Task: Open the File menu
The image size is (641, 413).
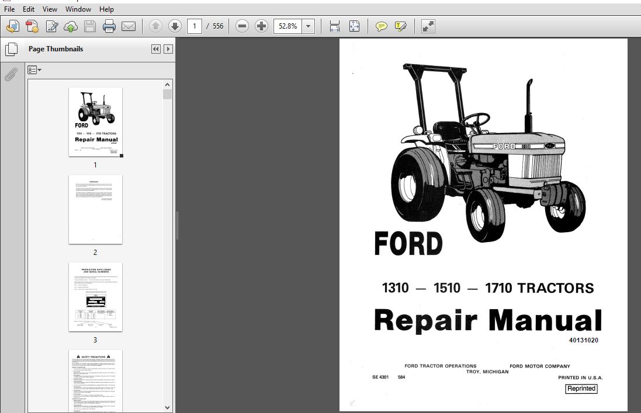Action: click(9, 9)
